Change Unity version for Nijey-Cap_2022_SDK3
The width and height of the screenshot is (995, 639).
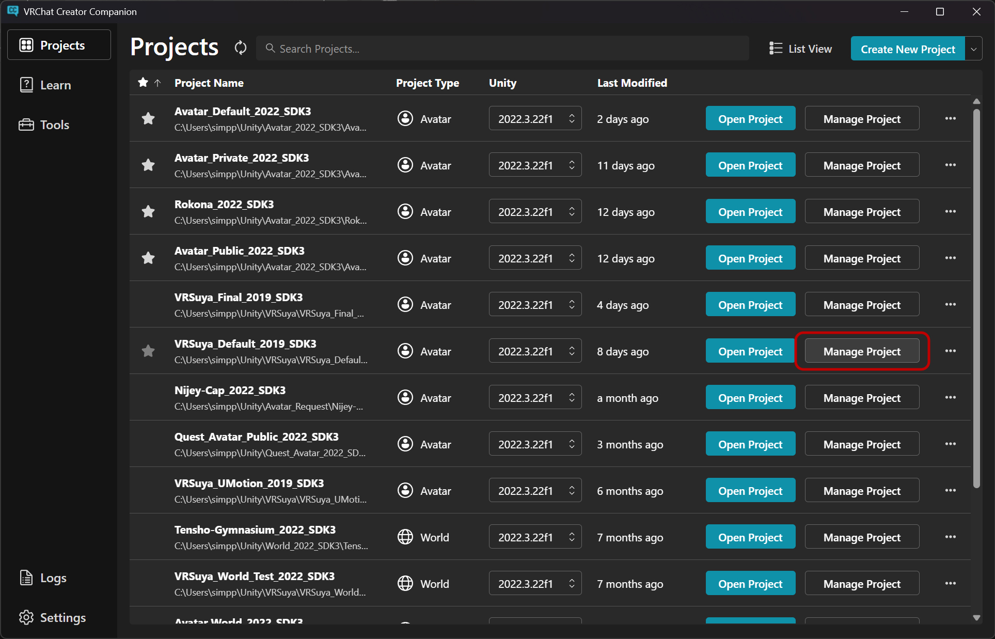click(535, 397)
